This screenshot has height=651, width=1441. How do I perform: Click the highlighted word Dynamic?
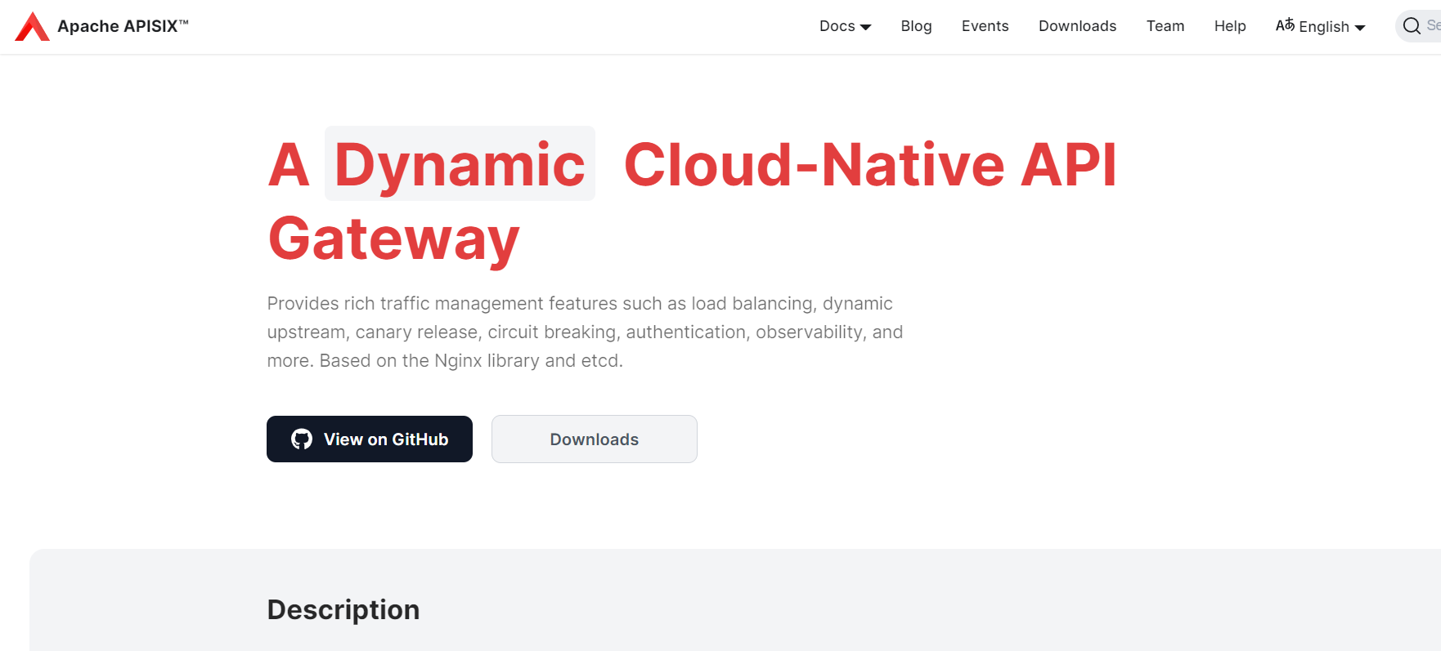pos(460,164)
